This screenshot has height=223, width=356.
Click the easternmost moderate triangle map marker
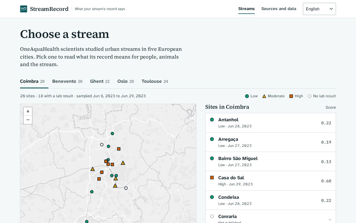tap(123, 163)
